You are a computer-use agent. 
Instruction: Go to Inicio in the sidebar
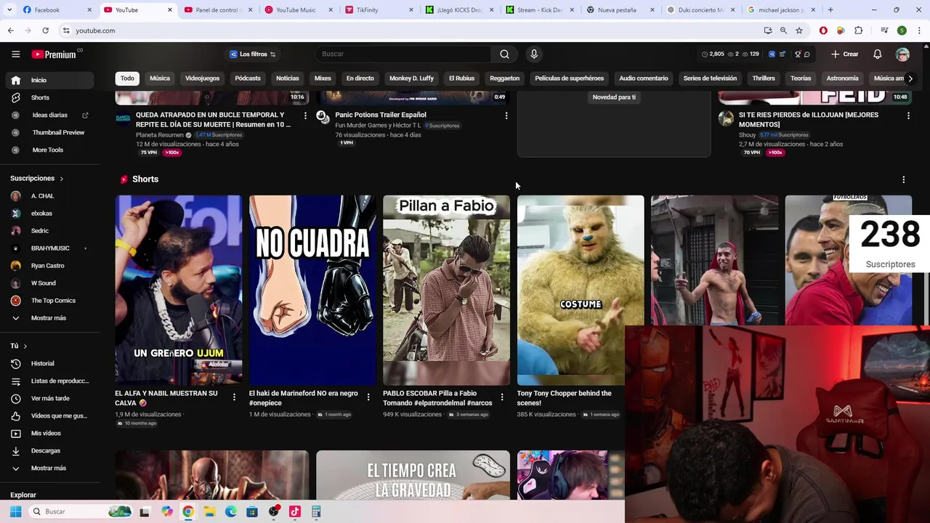(51, 80)
